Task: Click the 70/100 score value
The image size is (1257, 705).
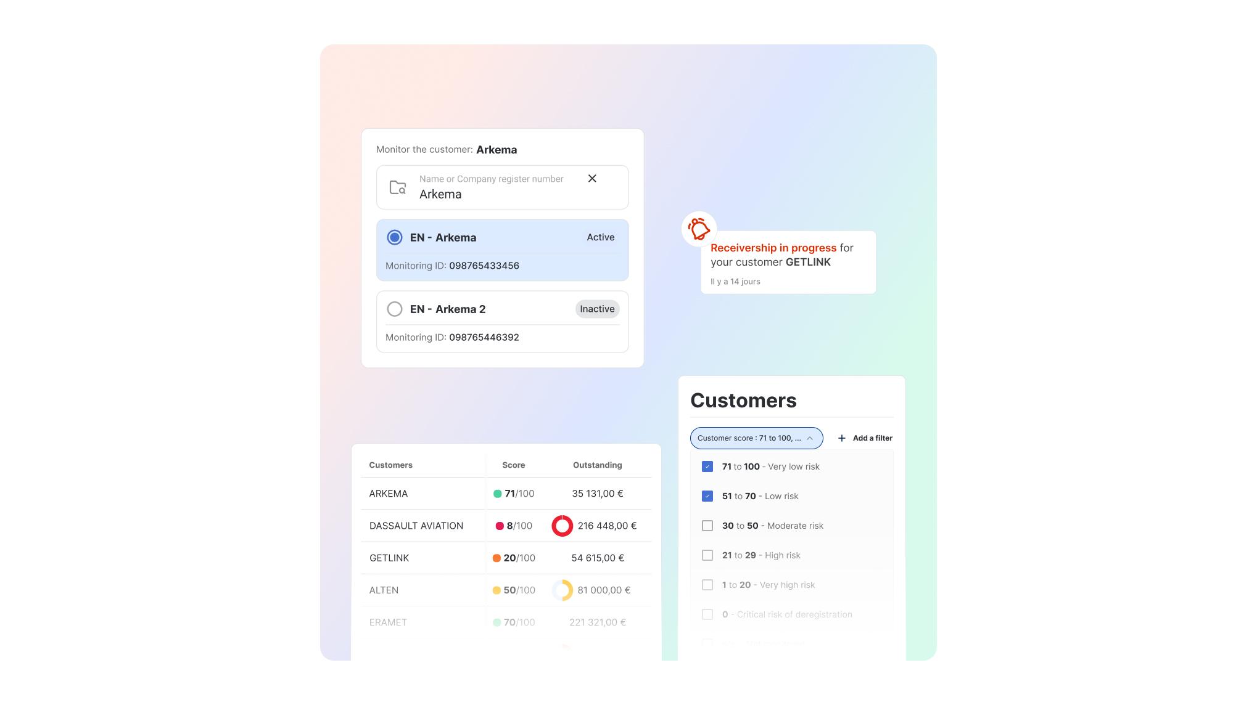Action: pyautogui.click(x=519, y=622)
